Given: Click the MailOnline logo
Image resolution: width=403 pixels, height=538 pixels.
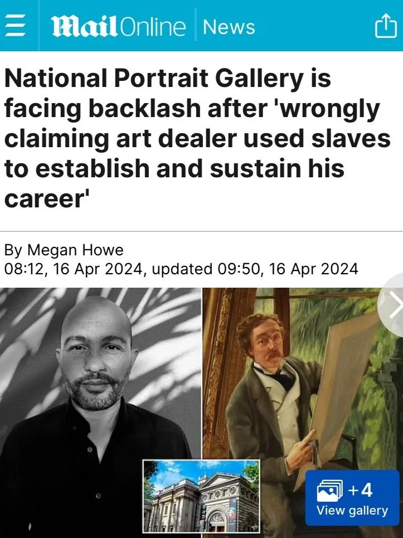Looking at the screenshot, I should (118, 27).
